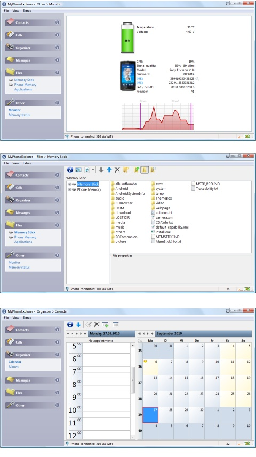Viewport: 256px width, 457px height.
Task: Click the black download arrow in Files window toolbar
Action: pos(101,170)
